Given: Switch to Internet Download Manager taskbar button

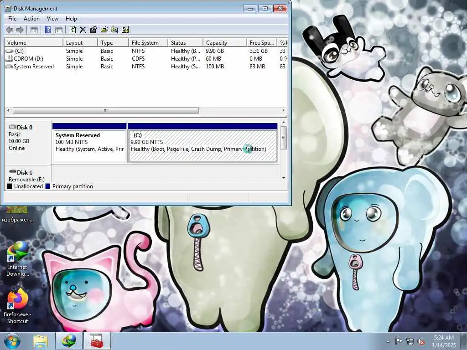Looking at the screenshot, I should (68, 341).
